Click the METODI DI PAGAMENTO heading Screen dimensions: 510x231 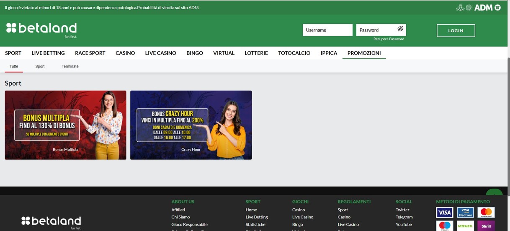pyautogui.click(x=463, y=202)
